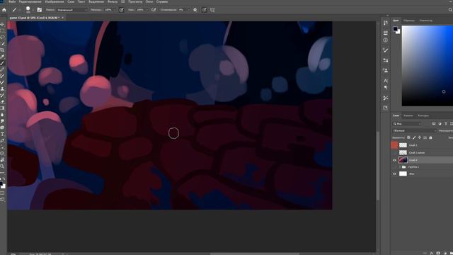Image resolution: width=453 pixels, height=255 pixels.
Task: Open the Paragraph panel icon
Action: coord(385,87)
